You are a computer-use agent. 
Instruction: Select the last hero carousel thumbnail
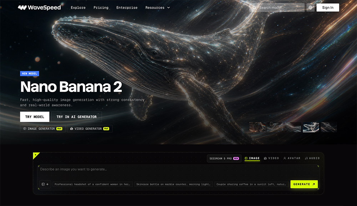(328, 127)
